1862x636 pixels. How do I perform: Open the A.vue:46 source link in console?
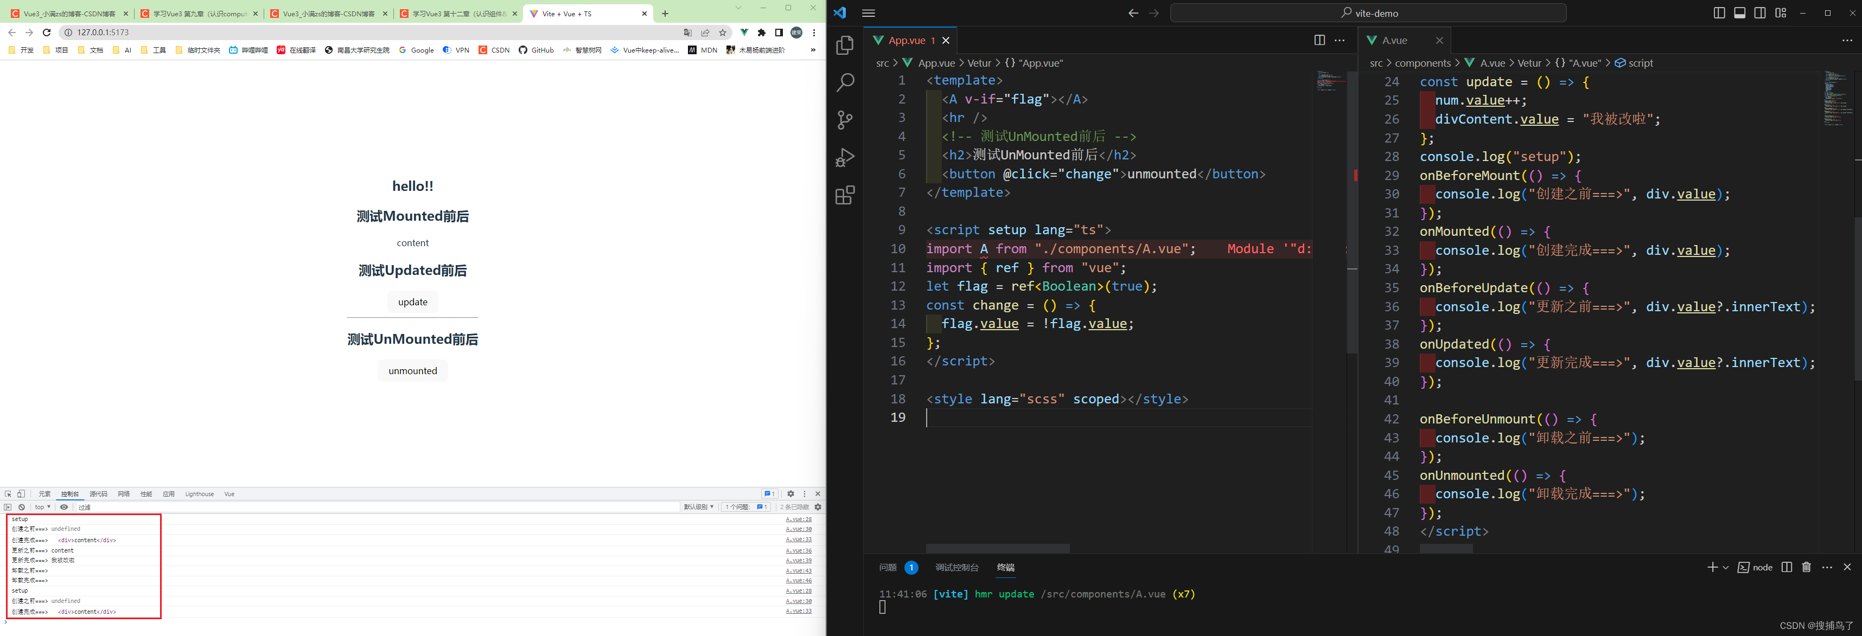(799, 580)
